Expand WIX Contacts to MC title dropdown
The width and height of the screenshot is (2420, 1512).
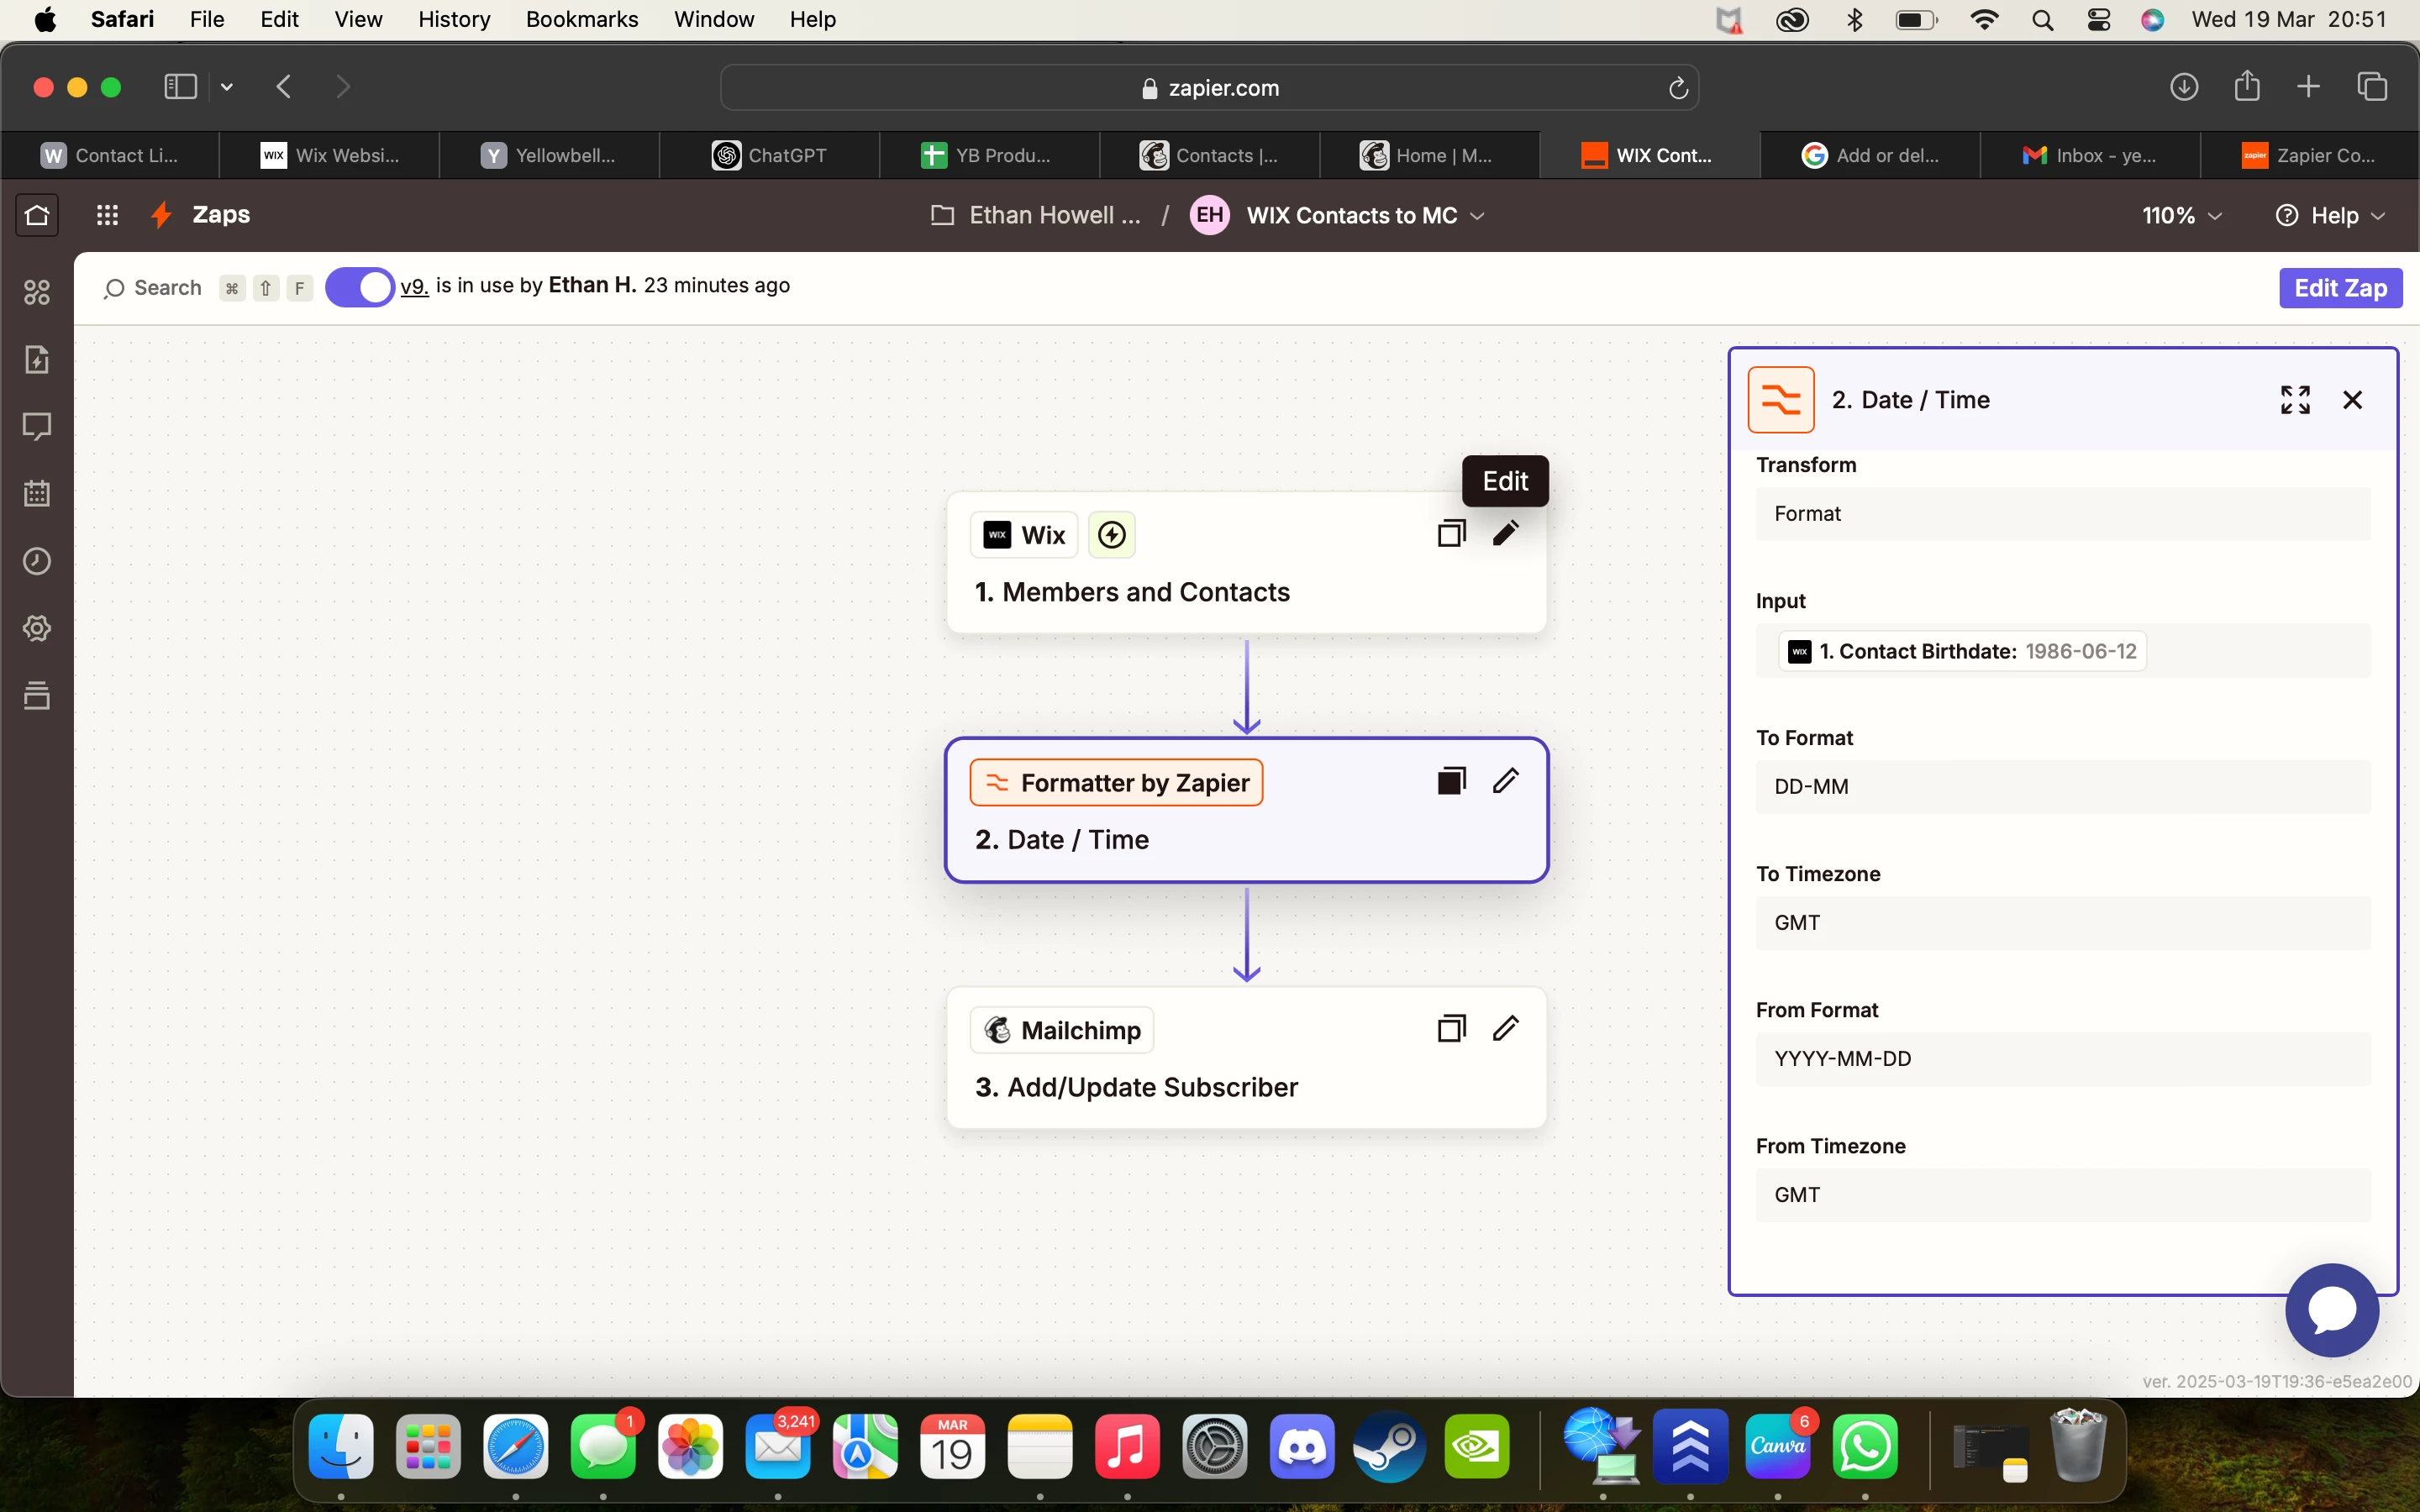point(1477,215)
